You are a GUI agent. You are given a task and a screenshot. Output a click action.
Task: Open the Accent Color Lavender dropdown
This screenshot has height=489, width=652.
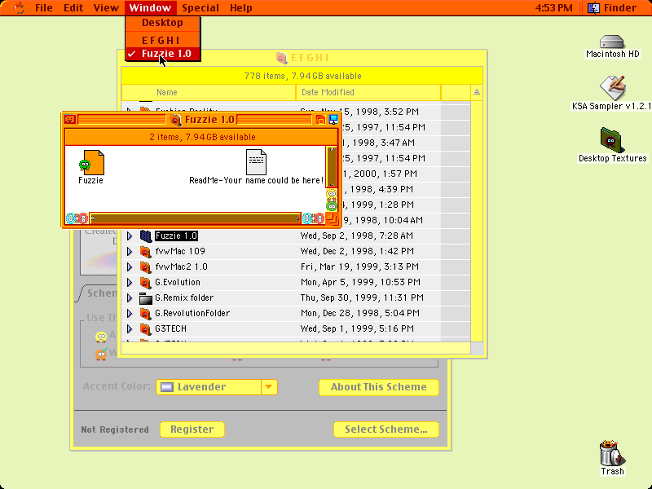(x=217, y=387)
